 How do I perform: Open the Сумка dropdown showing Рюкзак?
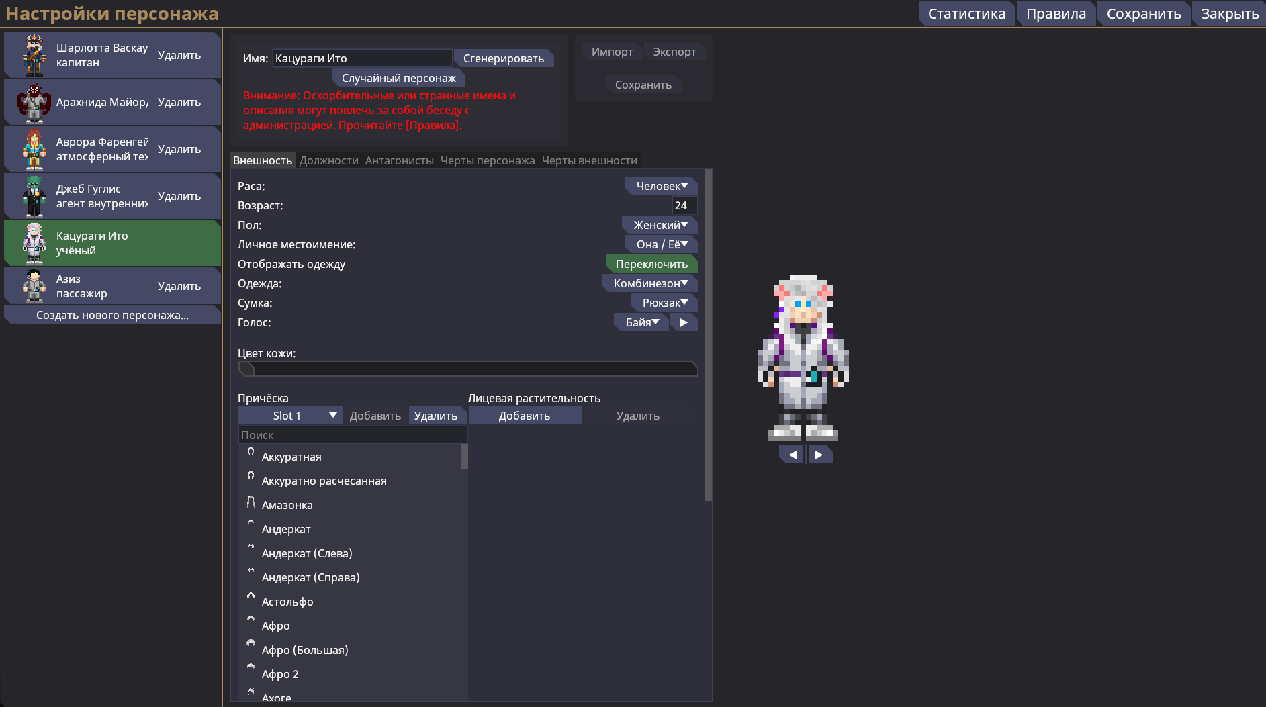(664, 303)
